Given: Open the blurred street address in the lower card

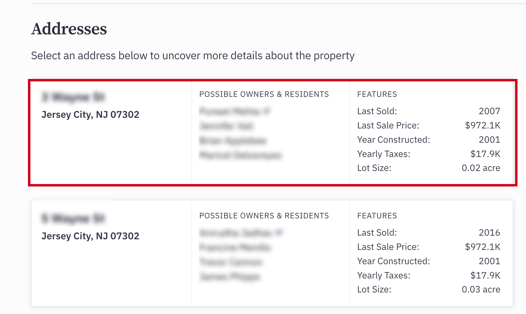Looking at the screenshot, I should coord(73,218).
